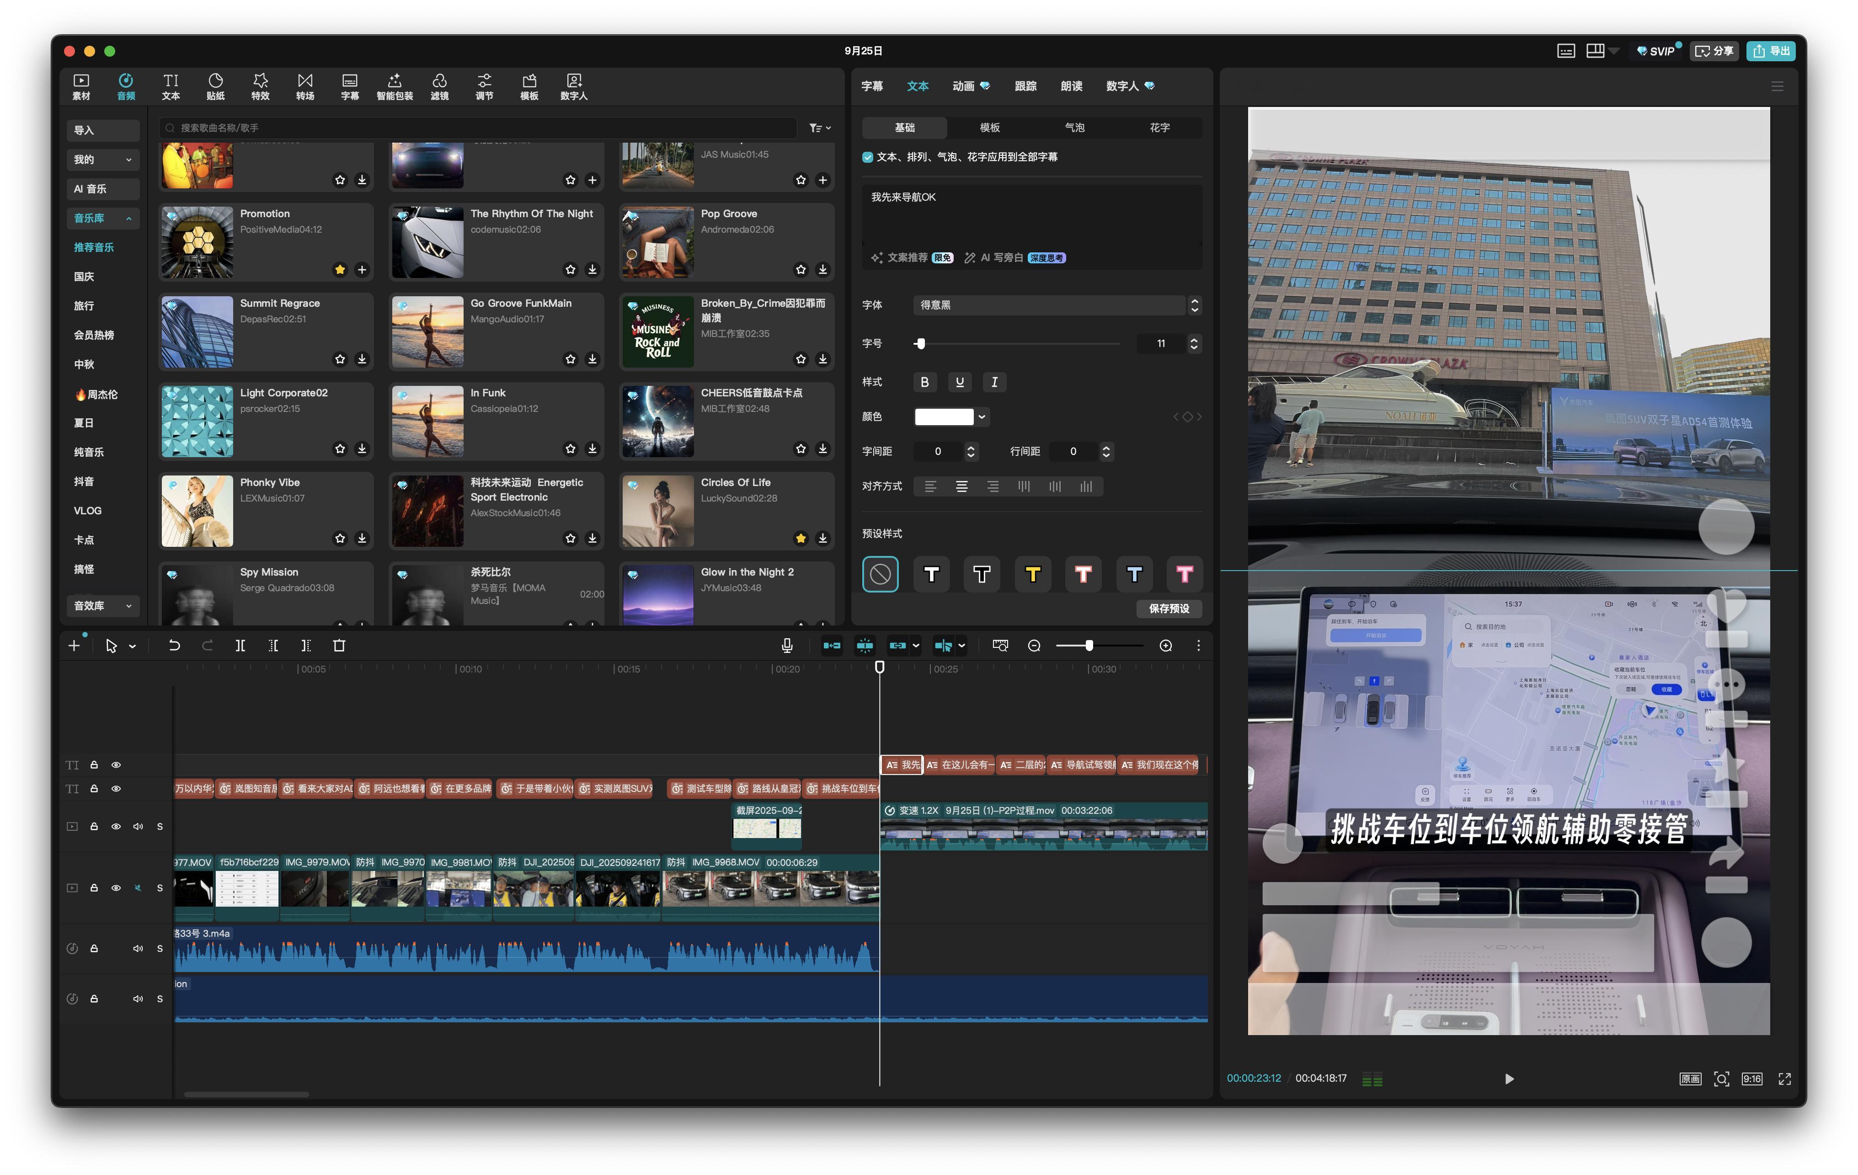
Task: Lock the top subtitle track
Action: click(94, 764)
